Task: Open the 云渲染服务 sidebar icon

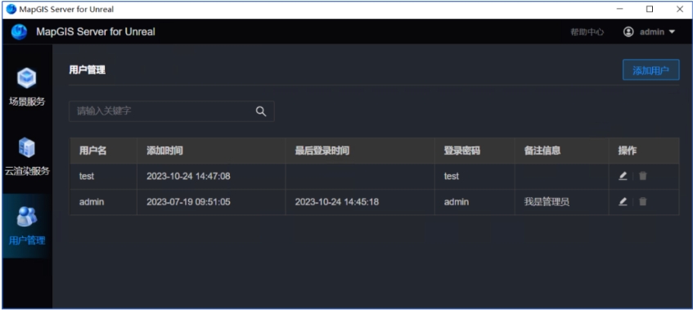Action: pos(27,148)
